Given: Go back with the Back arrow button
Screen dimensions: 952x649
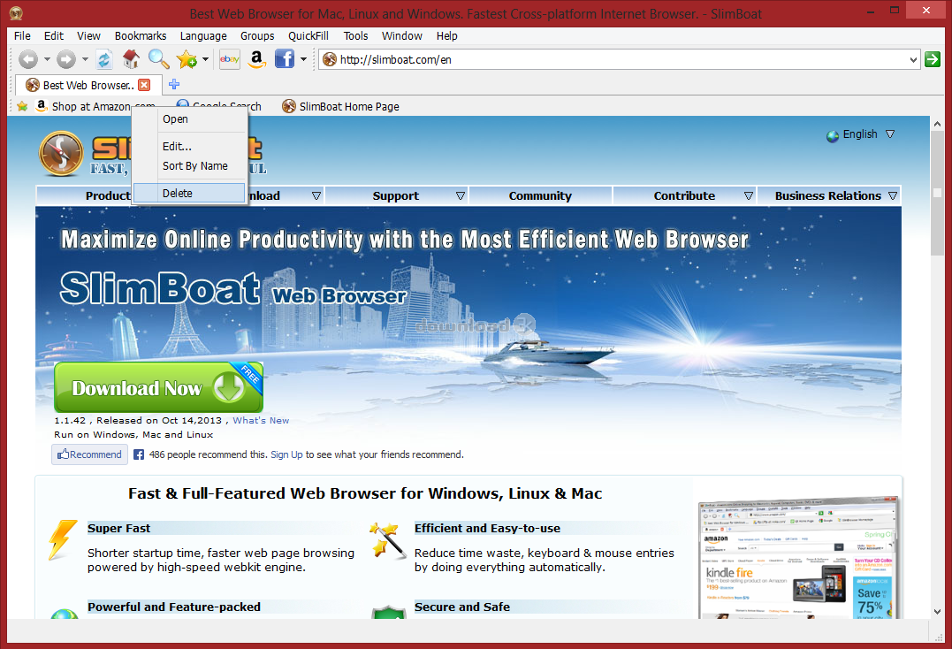Looking at the screenshot, I should (27, 59).
